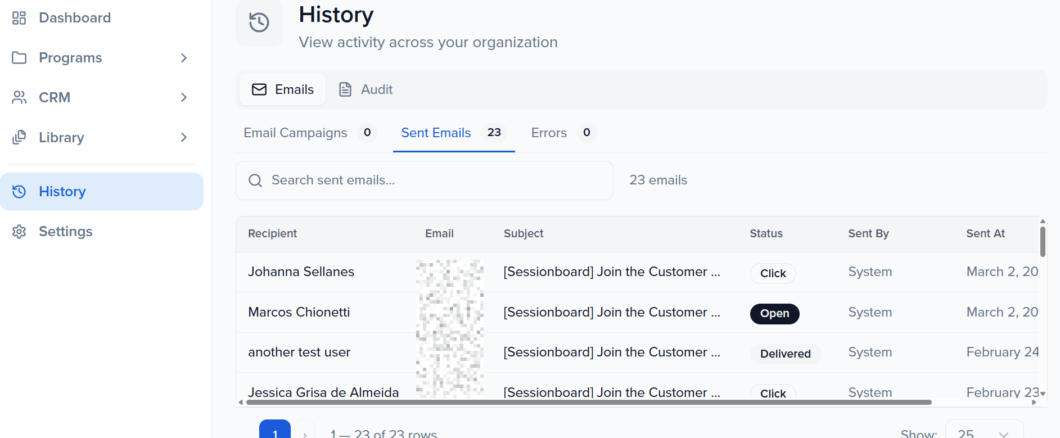Screen dimensions: 1060x438
Task: Go to next page arrow
Action: [305, 432]
